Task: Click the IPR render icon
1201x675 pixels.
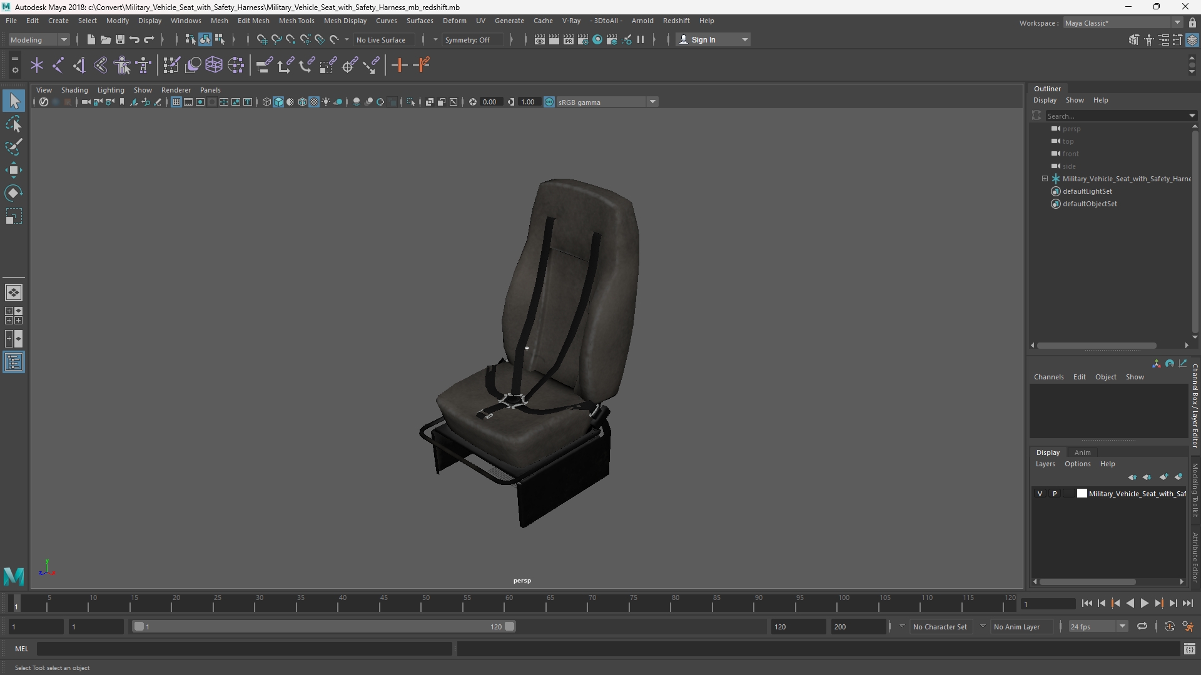Action: pyautogui.click(x=568, y=39)
